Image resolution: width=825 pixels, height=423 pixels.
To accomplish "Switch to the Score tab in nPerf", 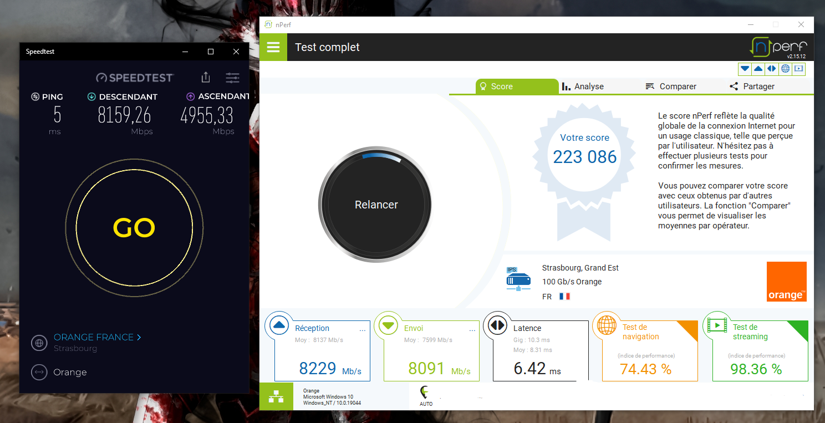I will (517, 86).
